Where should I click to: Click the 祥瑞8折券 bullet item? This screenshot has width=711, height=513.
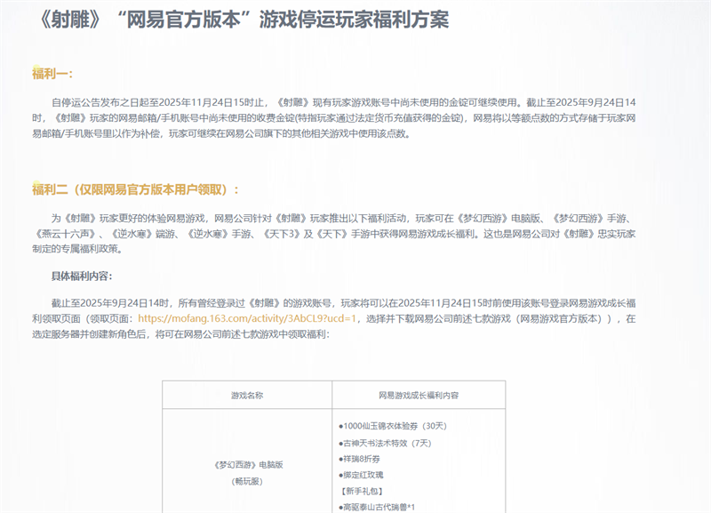pos(363,458)
